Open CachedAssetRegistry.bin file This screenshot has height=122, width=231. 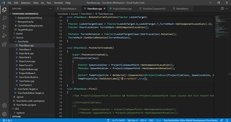(30, 26)
